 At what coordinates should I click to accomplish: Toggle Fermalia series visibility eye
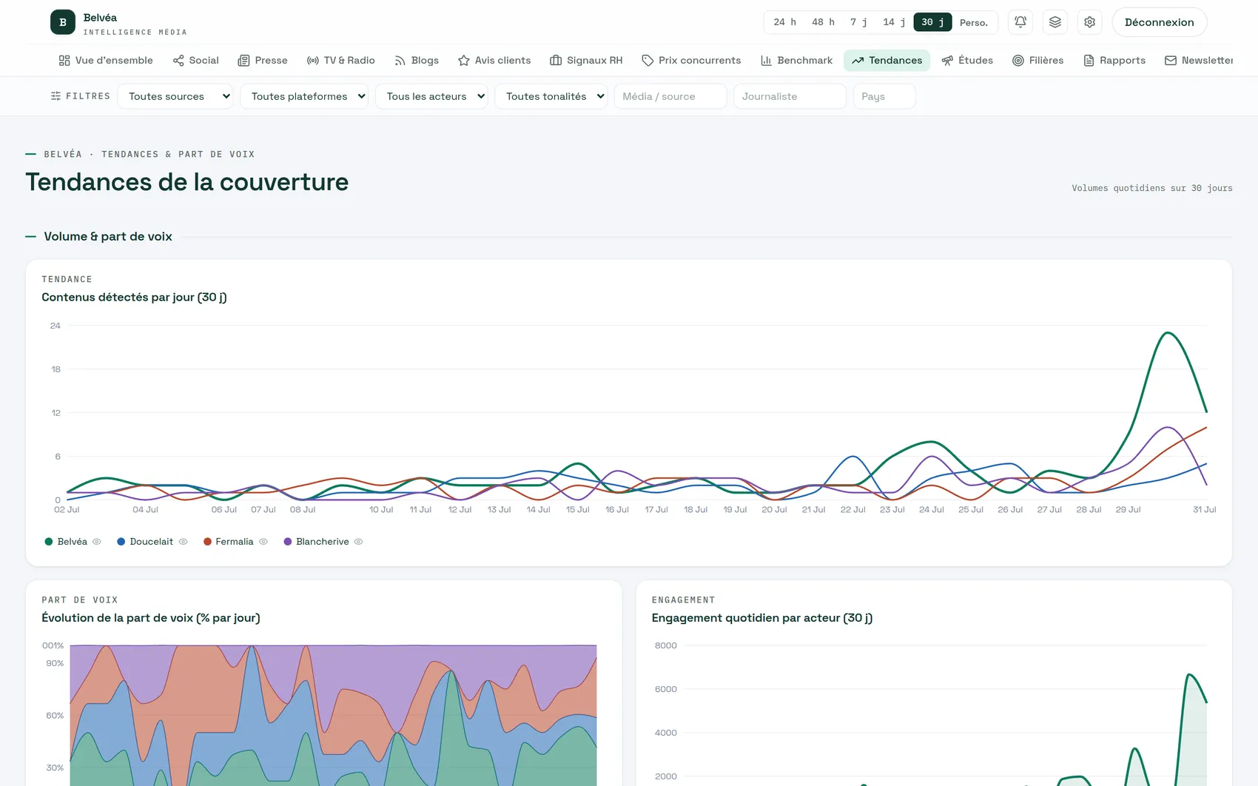263,542
